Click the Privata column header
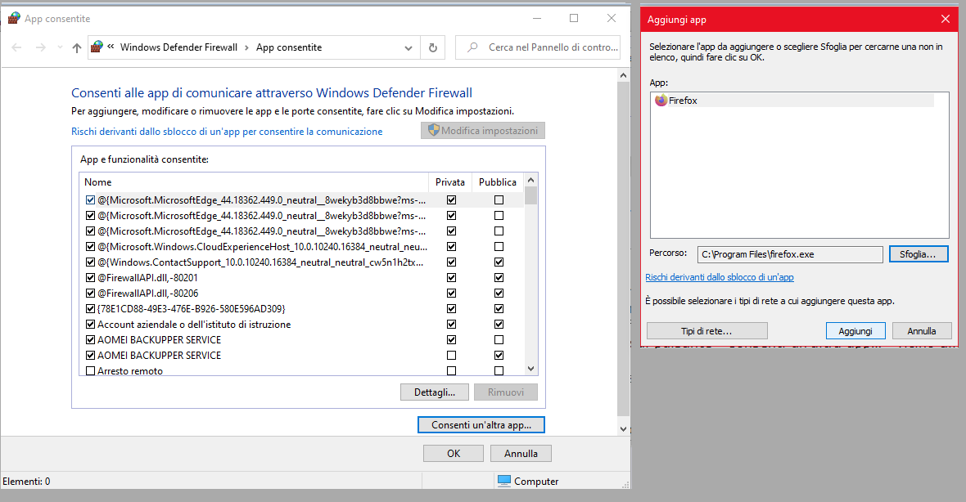The height and width of the screenshot is (502, 966). 449,182
